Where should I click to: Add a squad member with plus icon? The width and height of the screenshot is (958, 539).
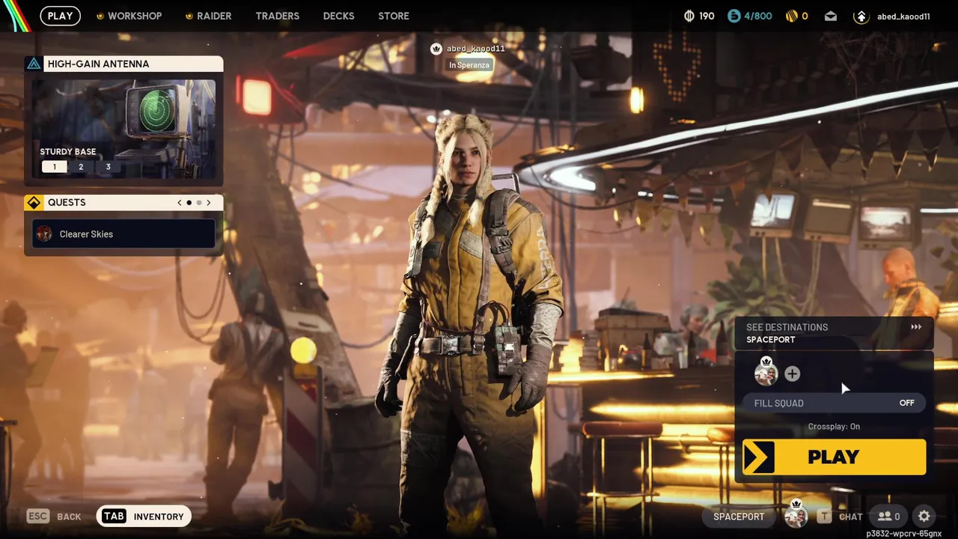click(792, 374)
